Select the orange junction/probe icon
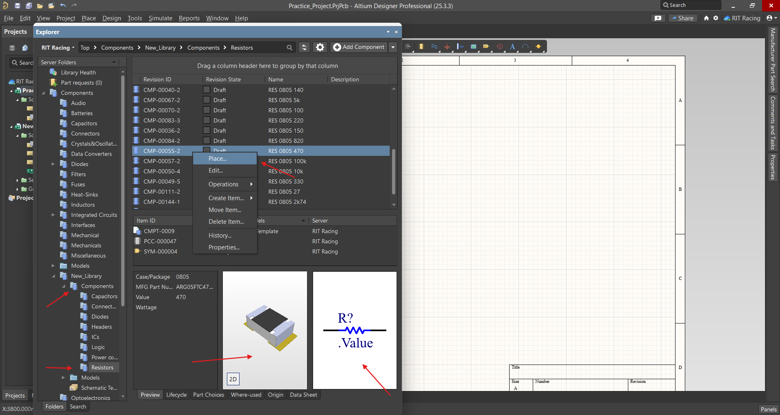This screenshot has height=415, width=780. click(538, 47)
